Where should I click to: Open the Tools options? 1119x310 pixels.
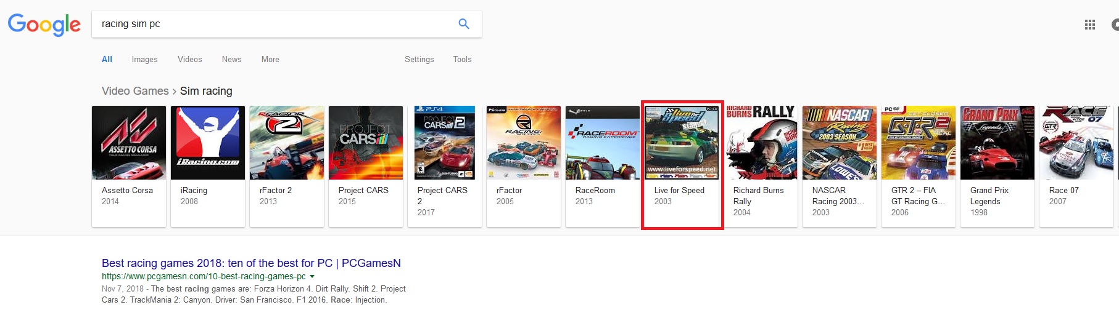[x=462, y=60]
